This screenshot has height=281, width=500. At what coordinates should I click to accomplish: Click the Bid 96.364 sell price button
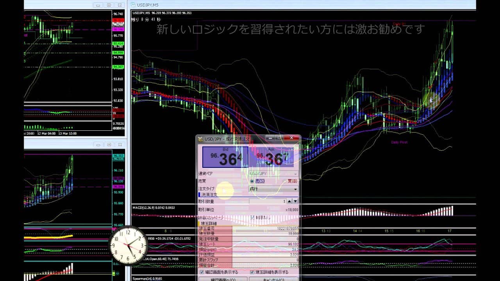pos(225,157)
